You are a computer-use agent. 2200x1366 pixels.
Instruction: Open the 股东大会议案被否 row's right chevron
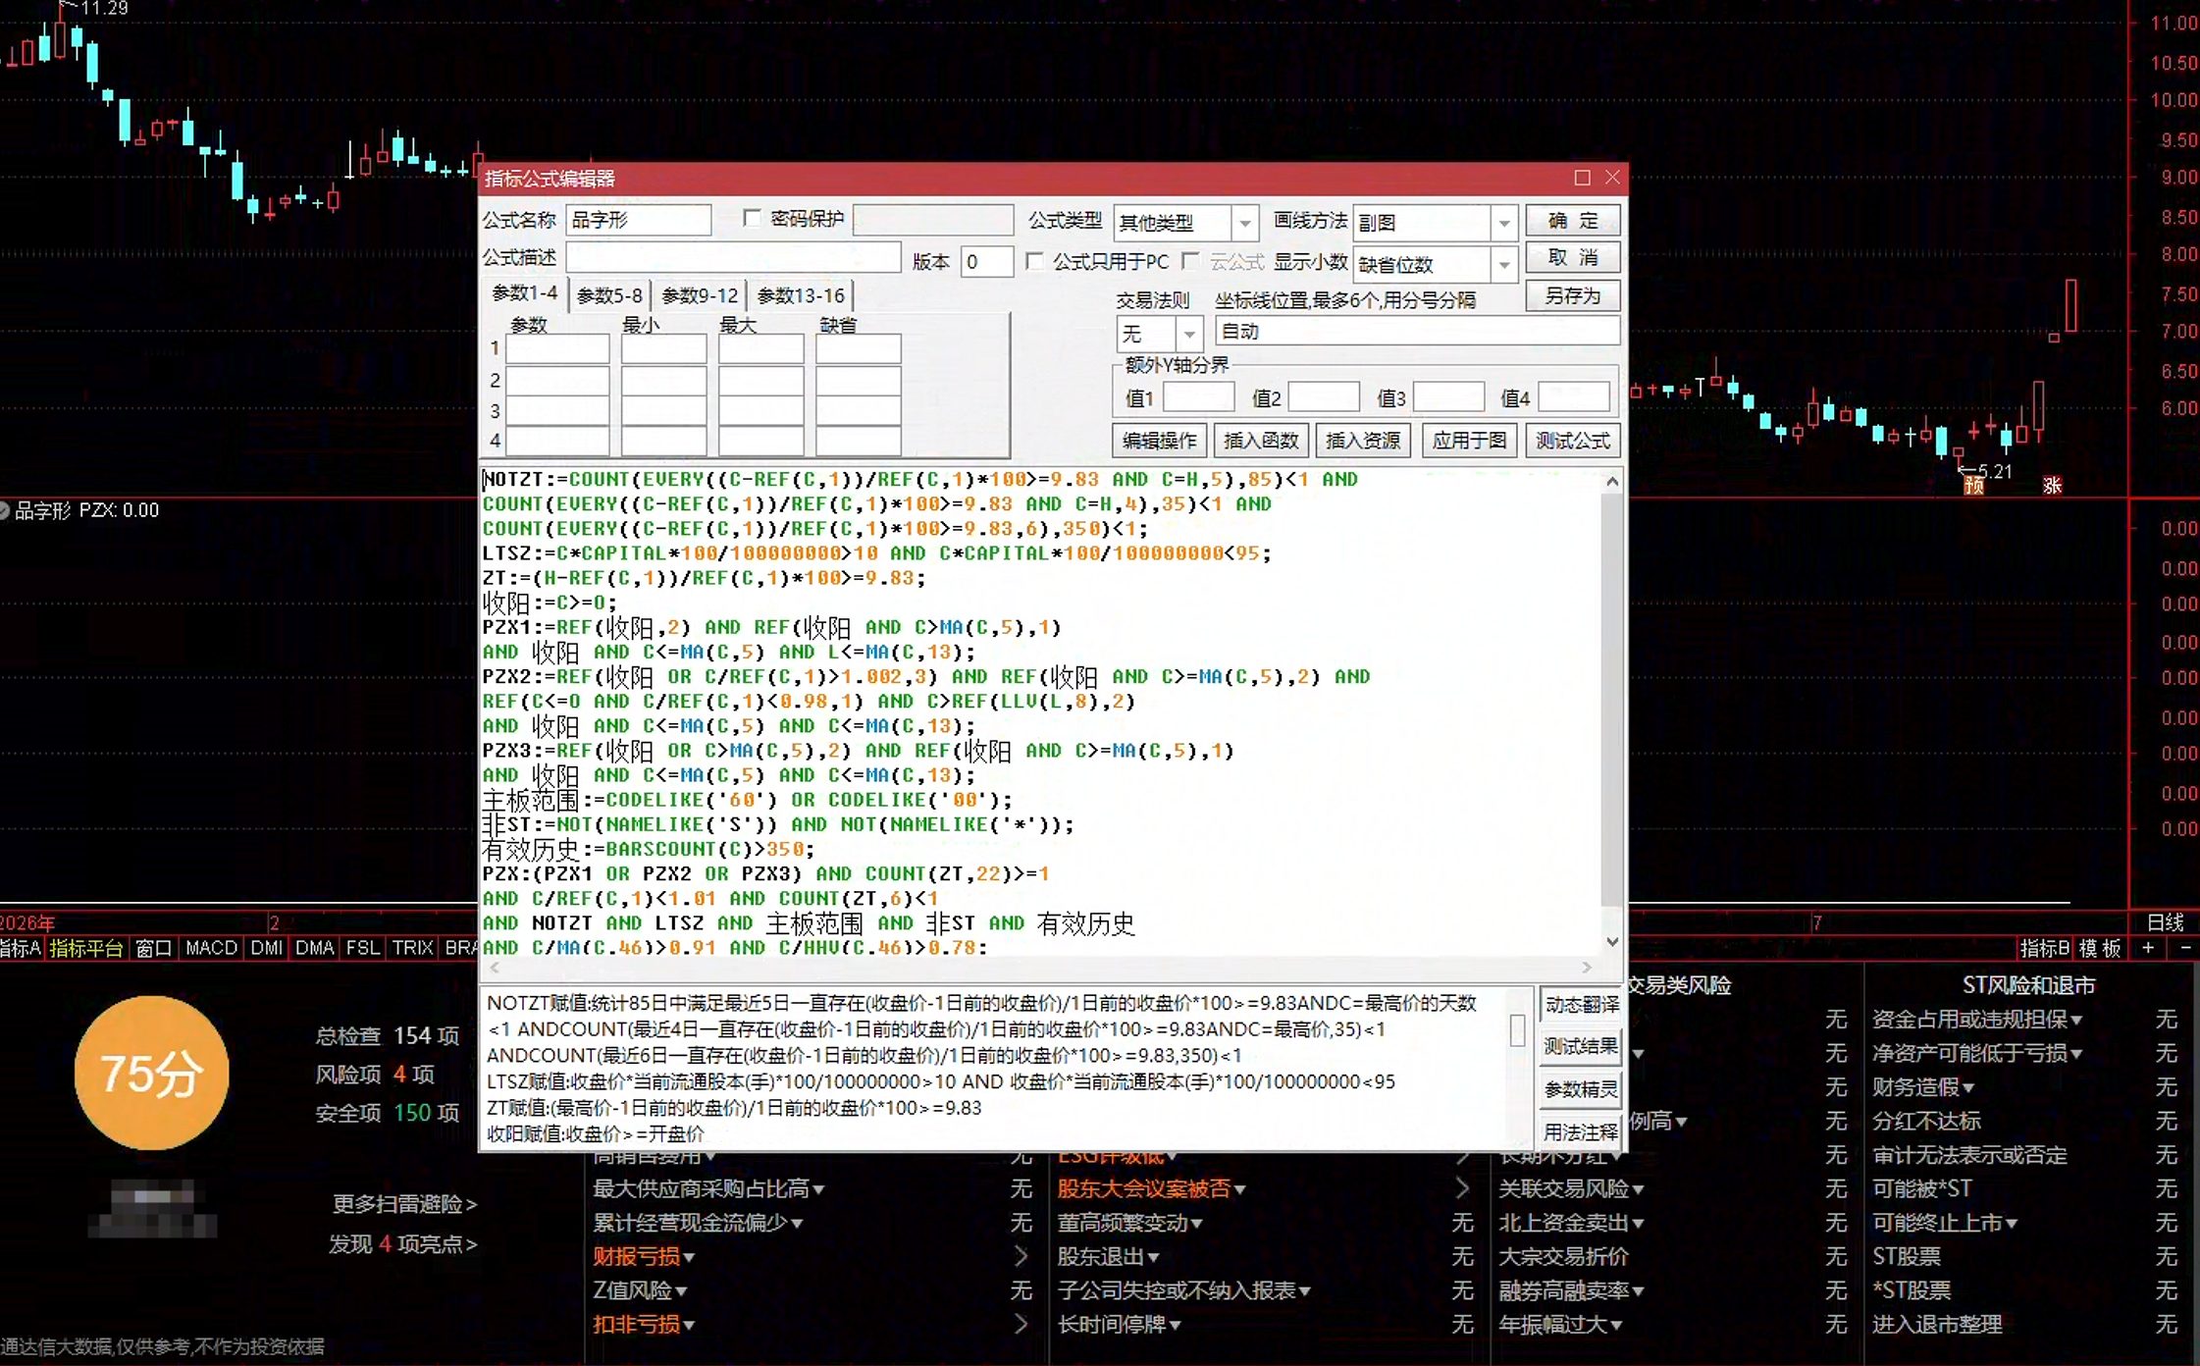(1462, 1188)
